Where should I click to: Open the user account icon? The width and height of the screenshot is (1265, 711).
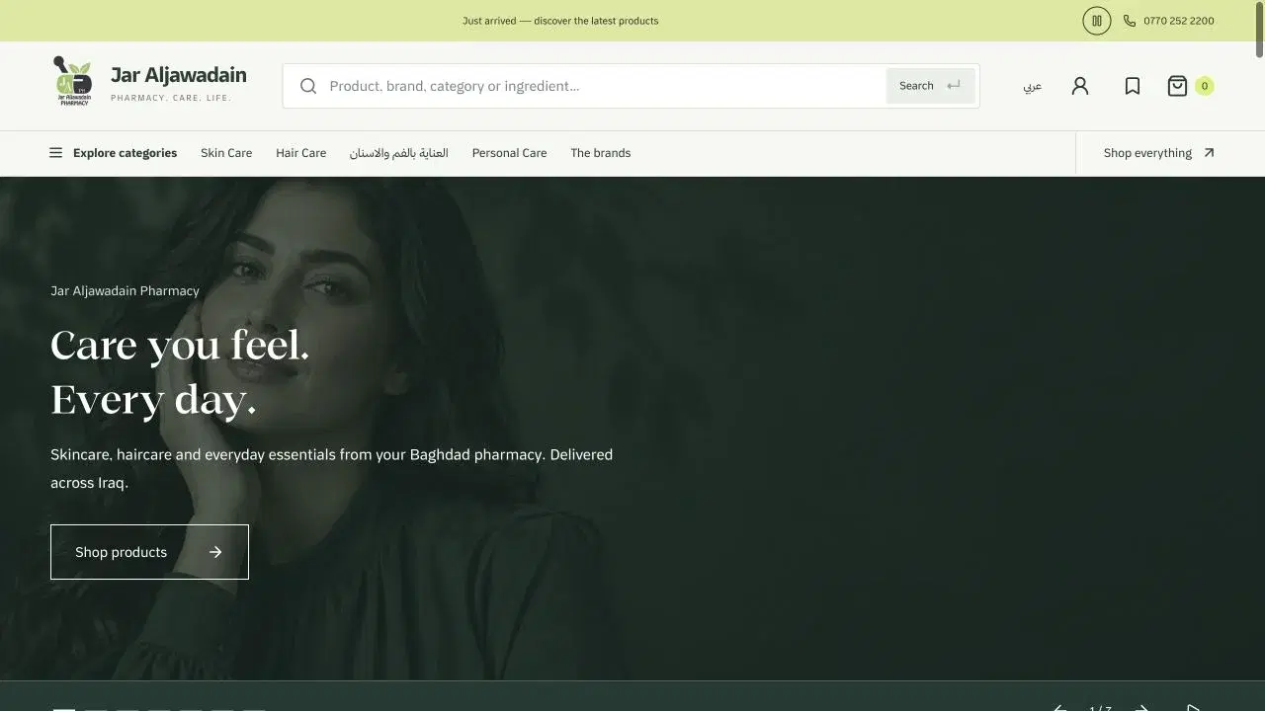pos(1080,86)
